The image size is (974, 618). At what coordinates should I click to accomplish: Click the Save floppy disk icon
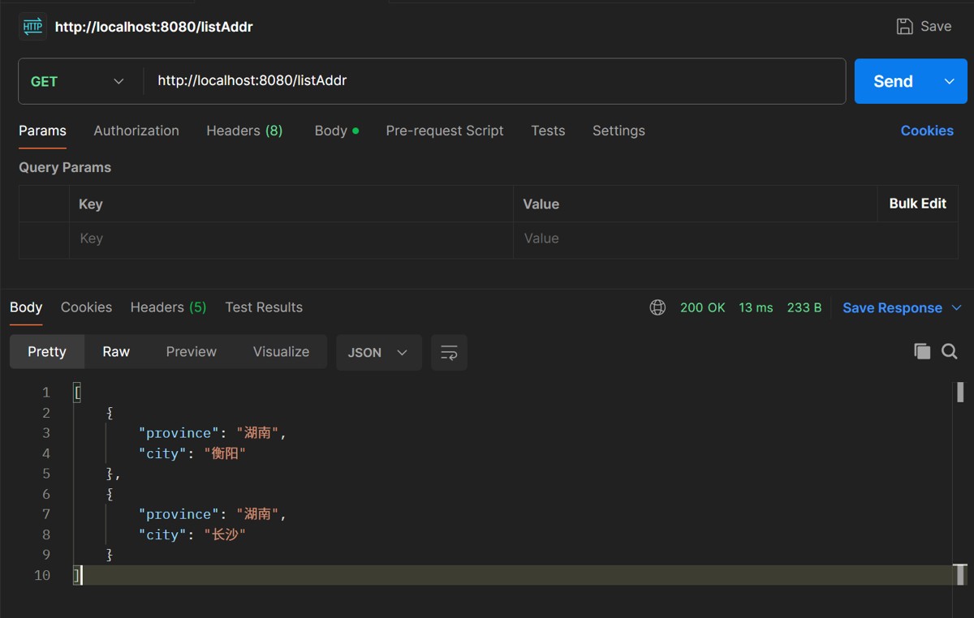point(904,27)
